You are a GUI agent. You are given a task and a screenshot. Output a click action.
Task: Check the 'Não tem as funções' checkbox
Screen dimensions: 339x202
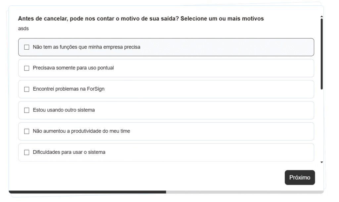[27, 47]
